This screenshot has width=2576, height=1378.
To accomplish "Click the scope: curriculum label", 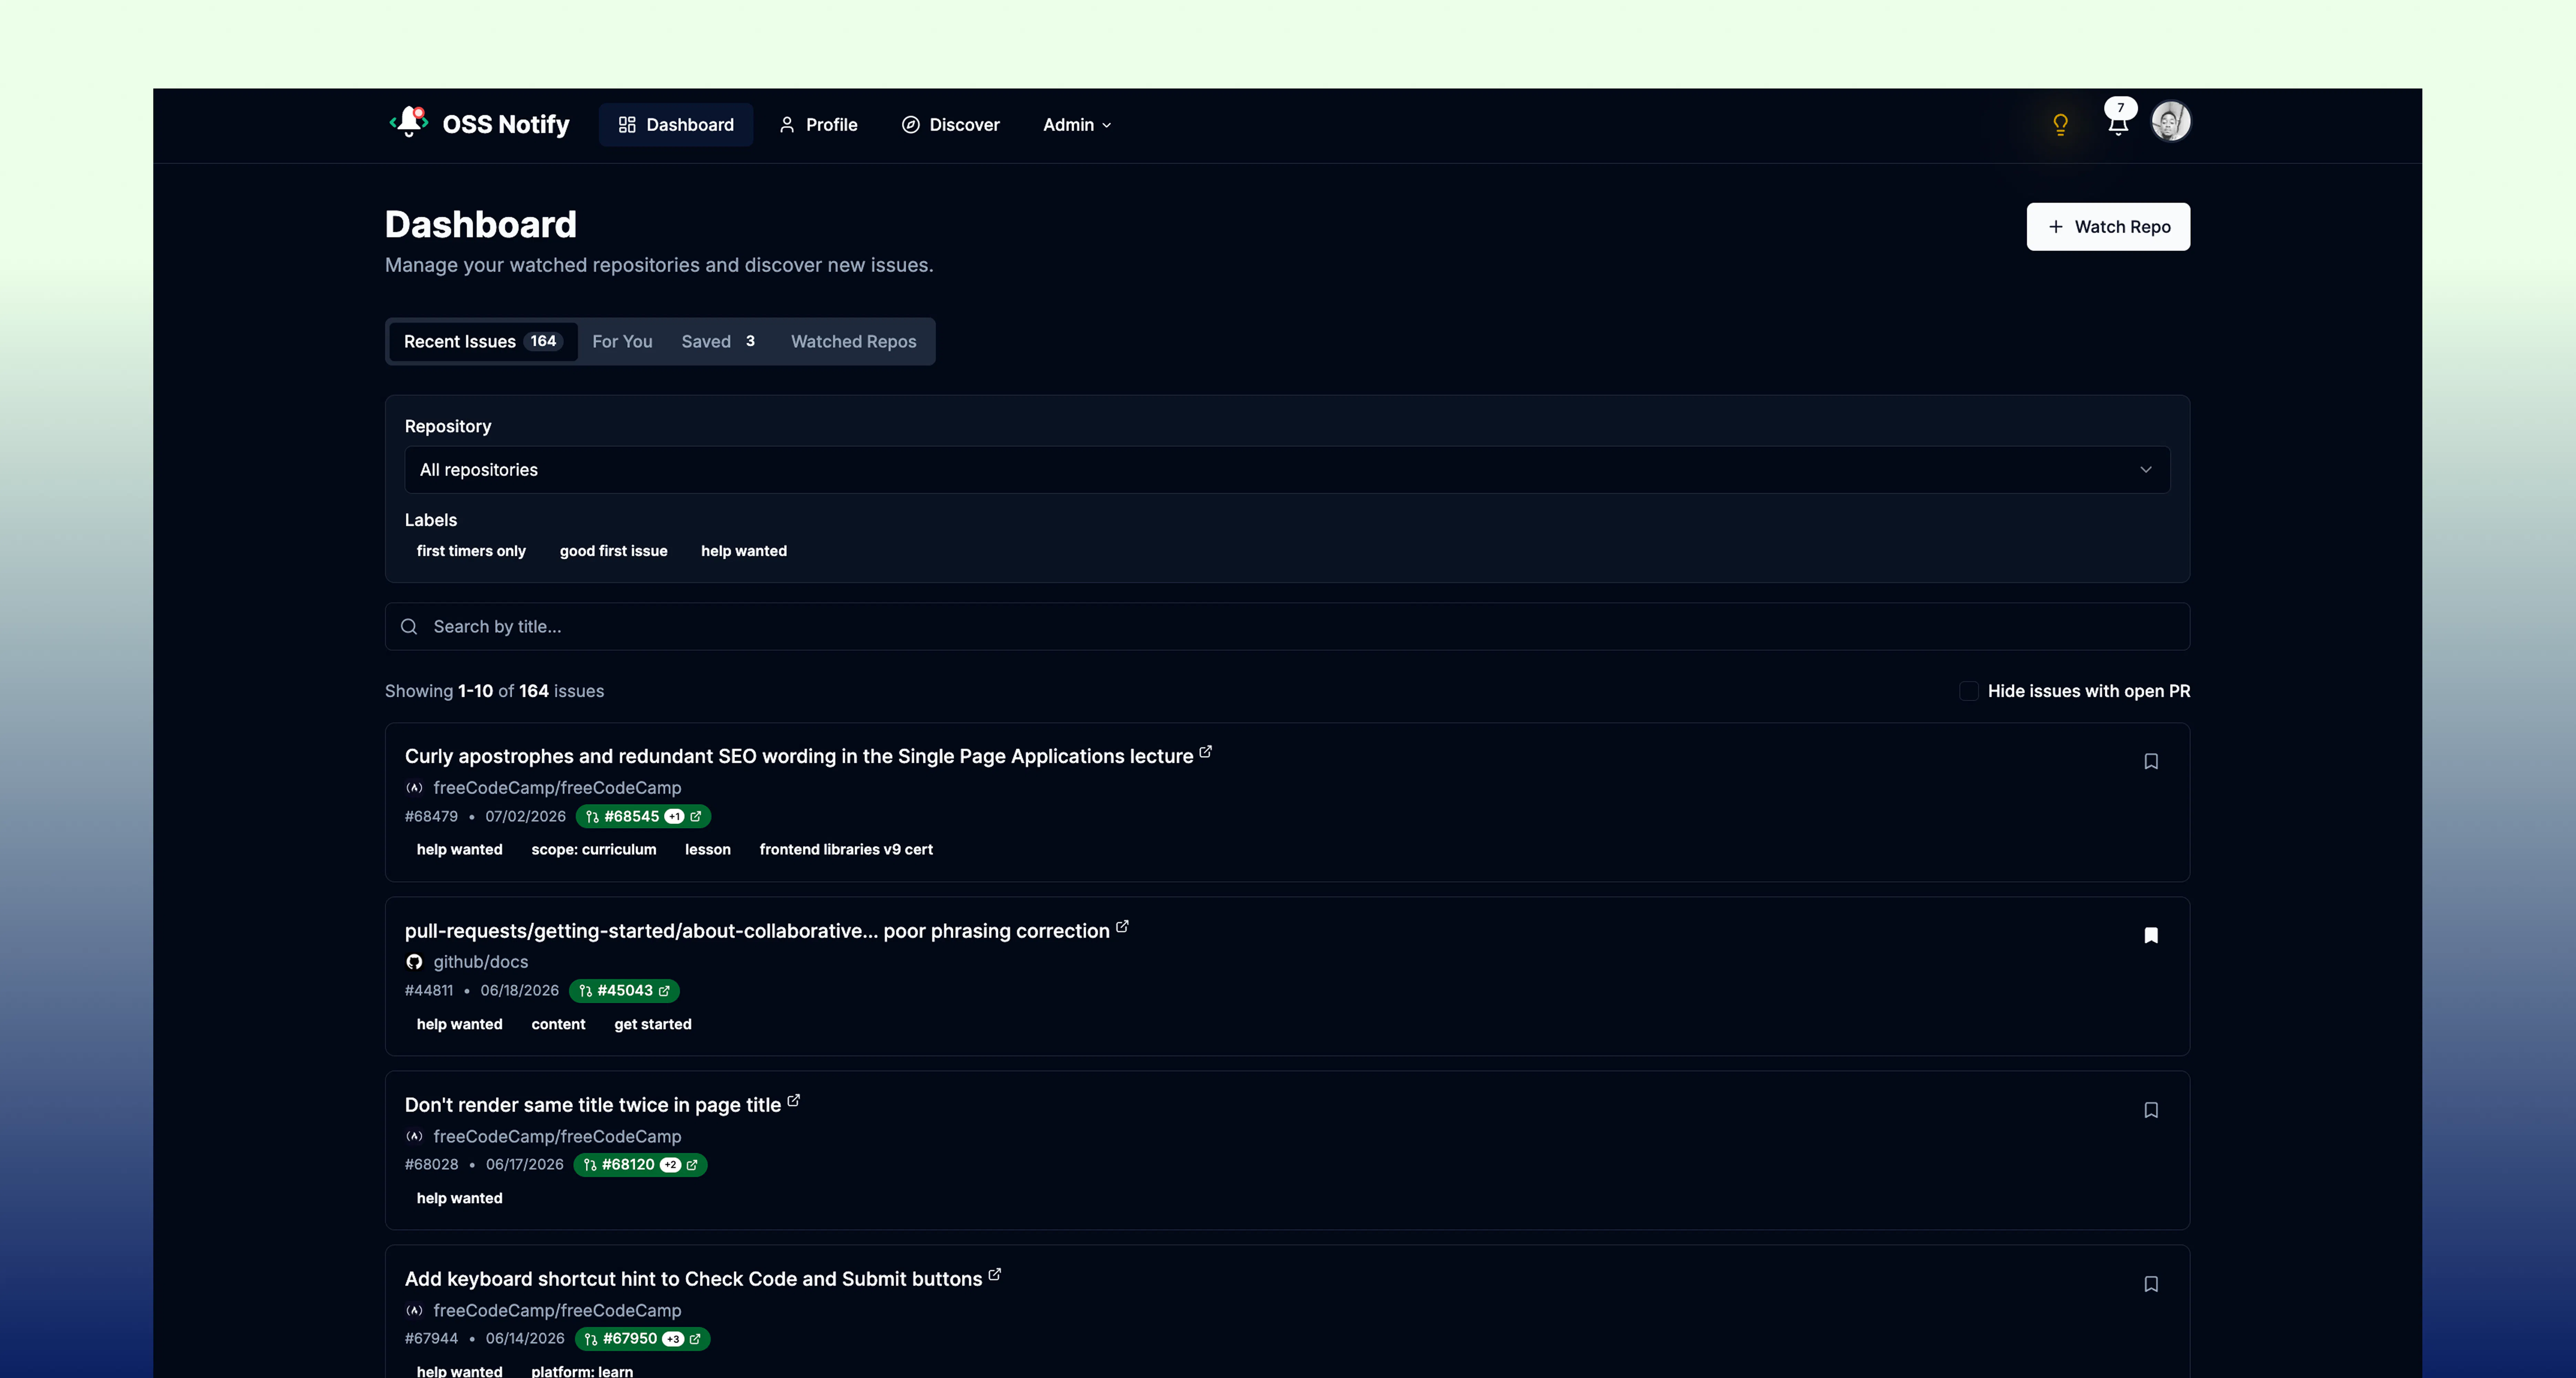I will pyautogui.click(x=594, y=849).
